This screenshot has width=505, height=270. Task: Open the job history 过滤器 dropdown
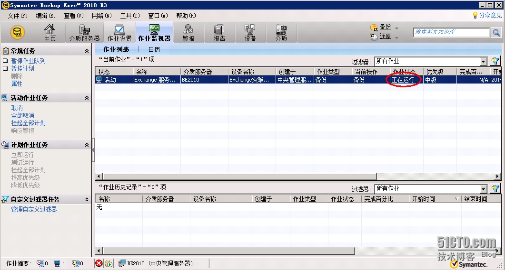pos(484,189)
